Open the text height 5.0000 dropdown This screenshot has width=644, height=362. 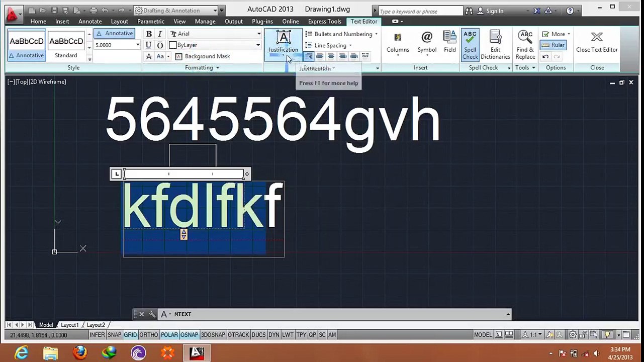117,45
